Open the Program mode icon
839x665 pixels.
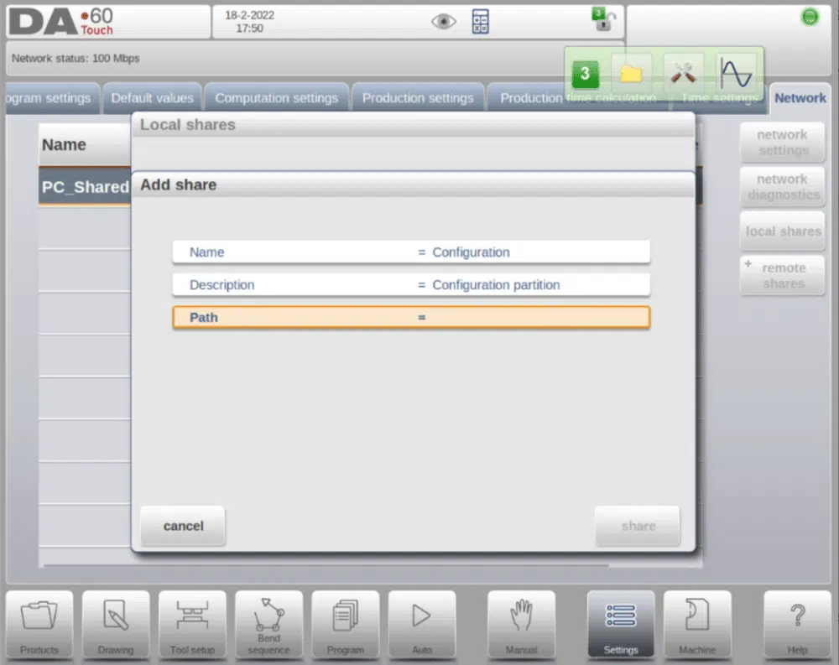tap(345, 624)
